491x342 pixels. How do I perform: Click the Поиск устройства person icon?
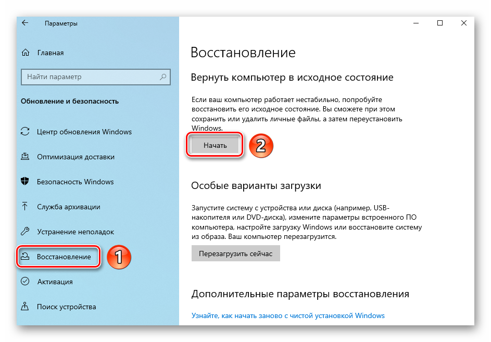pyautogui.click(x=25, y=307)
